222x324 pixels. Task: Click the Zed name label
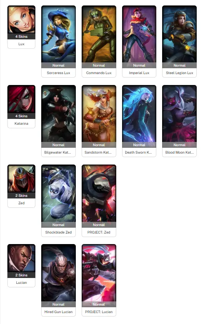click(x=21, y=203)
